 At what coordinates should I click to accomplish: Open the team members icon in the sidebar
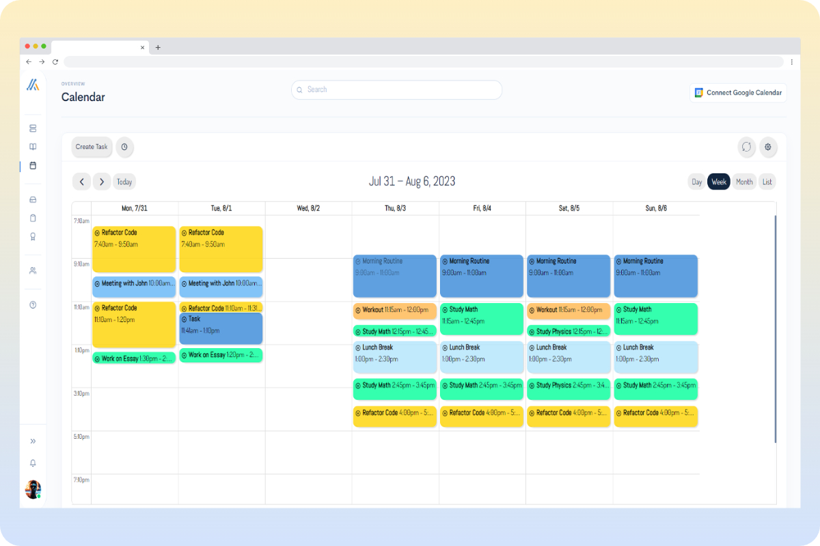pos(32,271)
